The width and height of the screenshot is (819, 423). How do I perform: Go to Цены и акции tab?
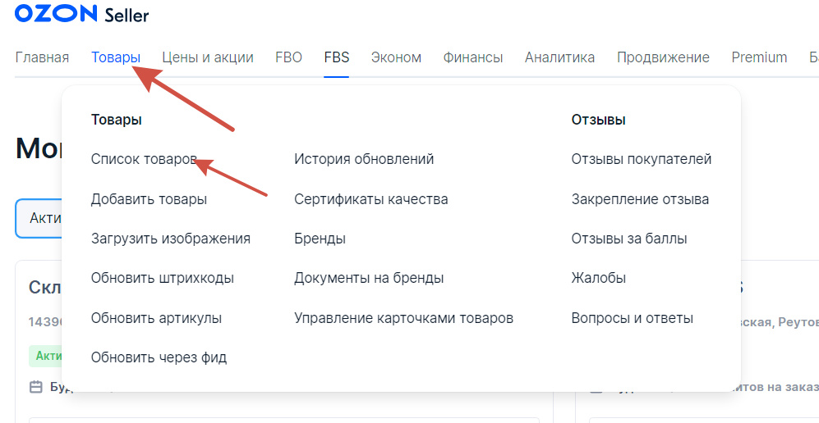coord(208,57)
